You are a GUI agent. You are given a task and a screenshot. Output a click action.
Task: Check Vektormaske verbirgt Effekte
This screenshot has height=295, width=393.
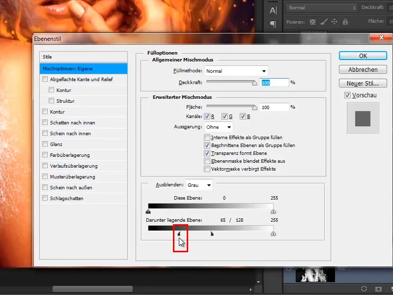click(x=207, y=169)
